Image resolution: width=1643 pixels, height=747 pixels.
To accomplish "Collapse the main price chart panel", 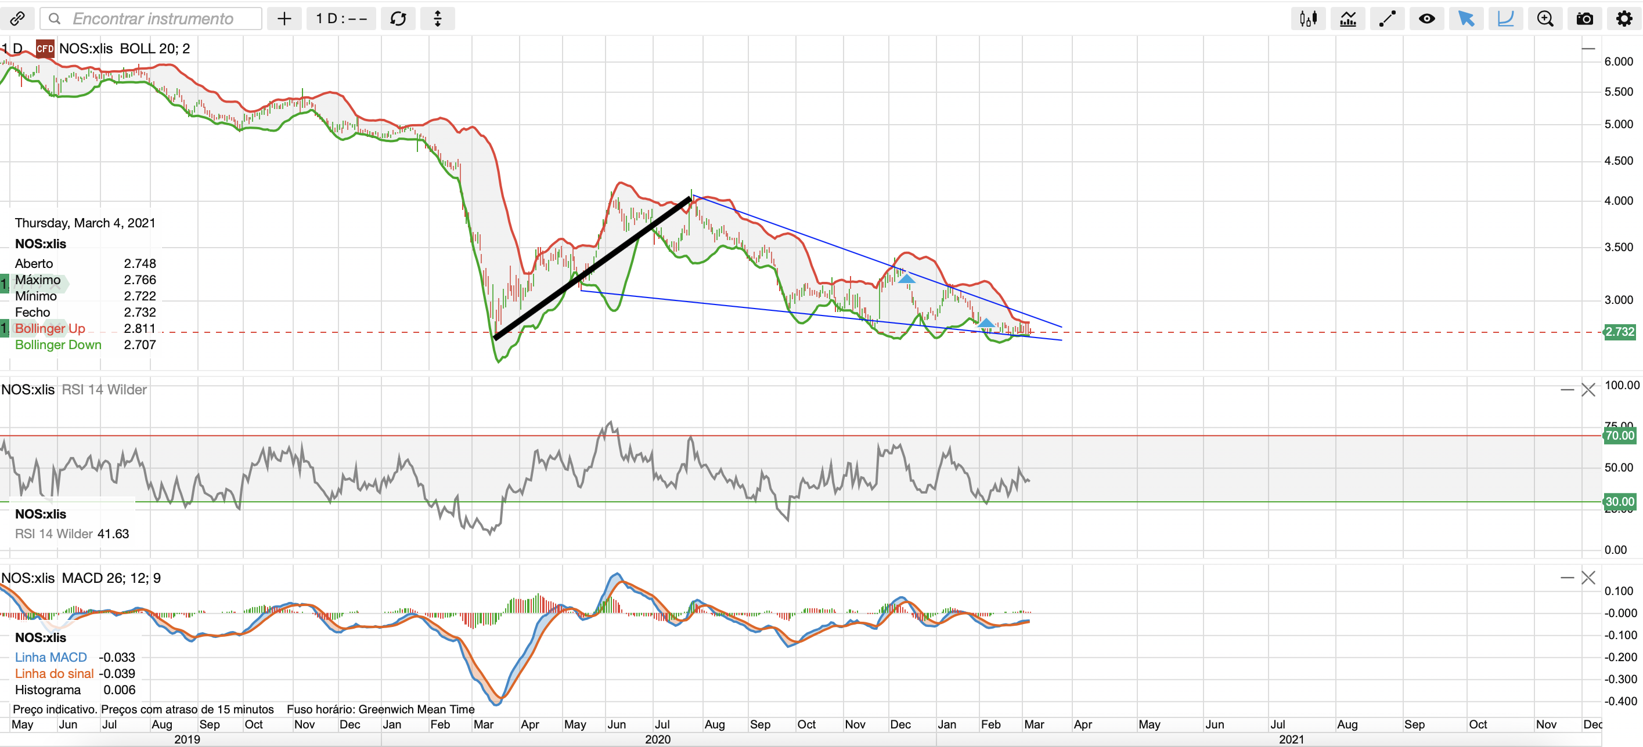I will tap(1588, 49).
